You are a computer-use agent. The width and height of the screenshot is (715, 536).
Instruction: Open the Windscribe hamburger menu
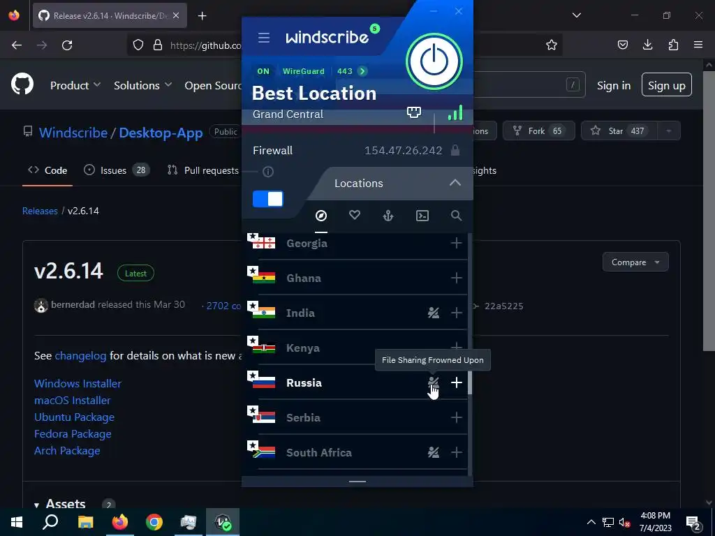263,38
